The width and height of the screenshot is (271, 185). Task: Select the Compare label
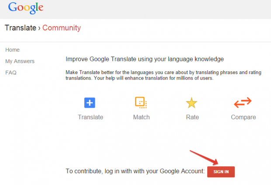click(x=243, y=117)
